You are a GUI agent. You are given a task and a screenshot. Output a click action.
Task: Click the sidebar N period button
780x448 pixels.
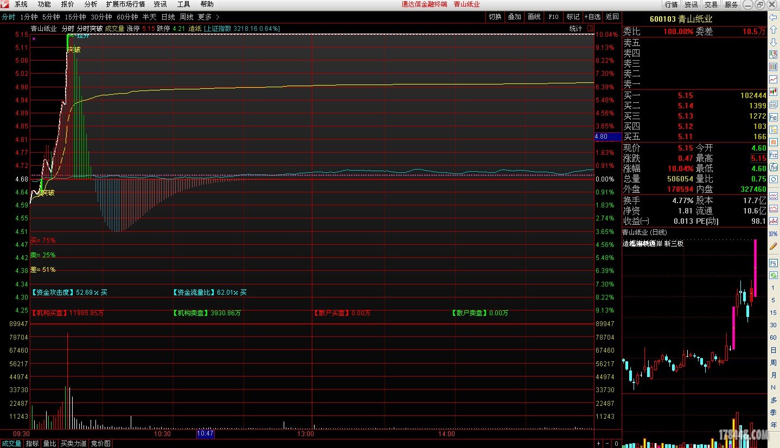tap(773, 387)
